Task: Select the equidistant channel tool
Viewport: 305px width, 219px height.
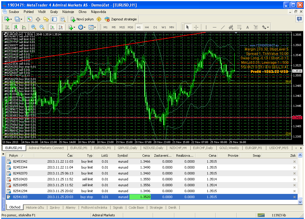Action: point(231,27)
